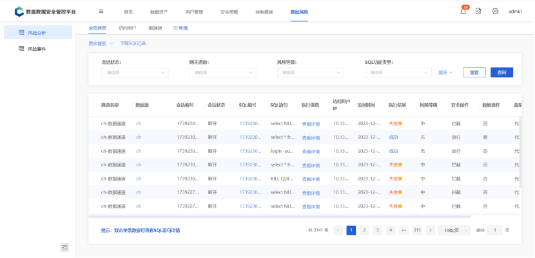This screenshot has width=535, height=258.
Task: Click the document icon beside the bell
Action: [x=478, y=12]
